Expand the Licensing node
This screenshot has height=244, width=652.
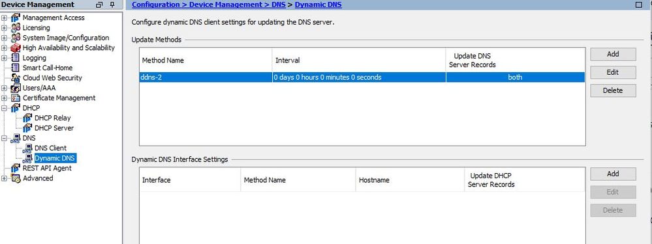(4, 28)
